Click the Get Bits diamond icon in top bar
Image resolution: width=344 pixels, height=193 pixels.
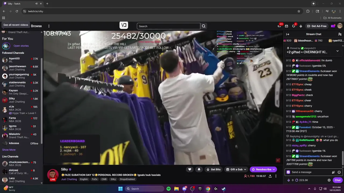[x=301, y=26]
